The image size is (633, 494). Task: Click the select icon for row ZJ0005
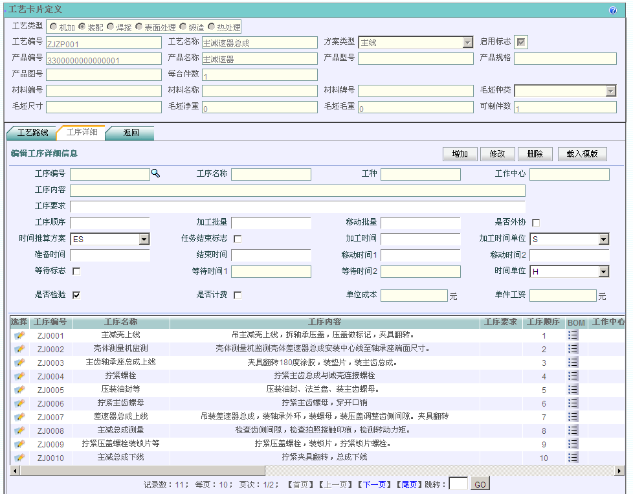[x=19, y=390]
